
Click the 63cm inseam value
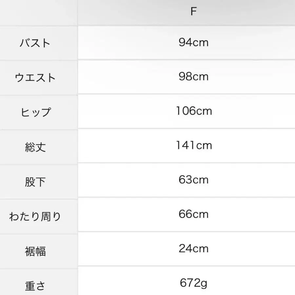(193, 180)
